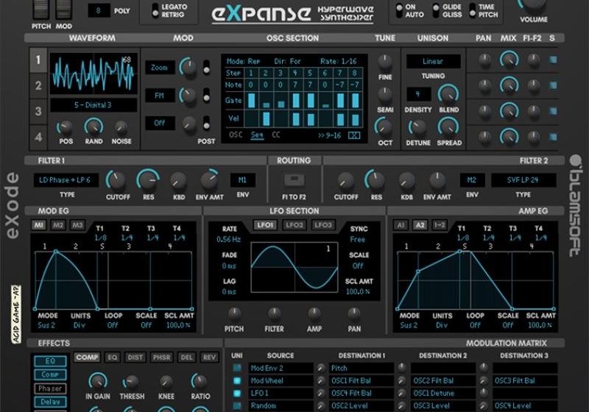Screen dimensions: 589x412
Task: Select oscillator tab 1
Action: click(38, 60)
